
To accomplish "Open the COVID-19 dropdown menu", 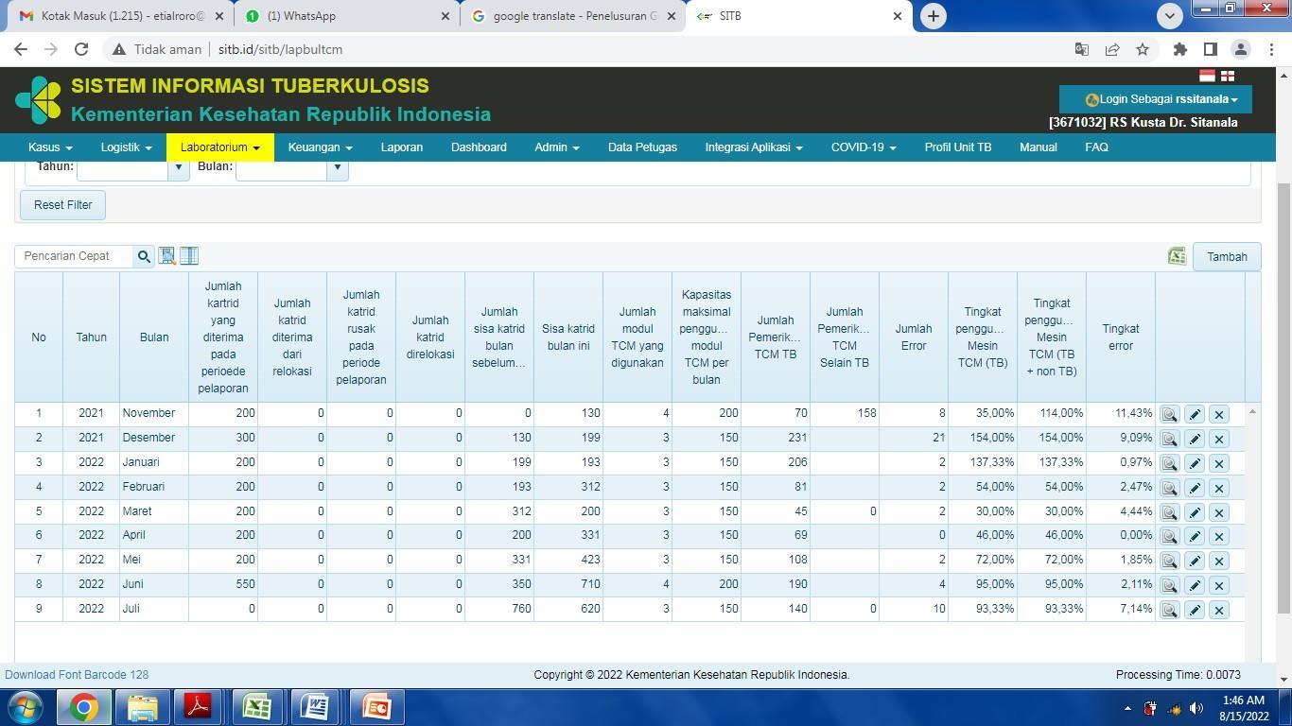I will 863,147.
